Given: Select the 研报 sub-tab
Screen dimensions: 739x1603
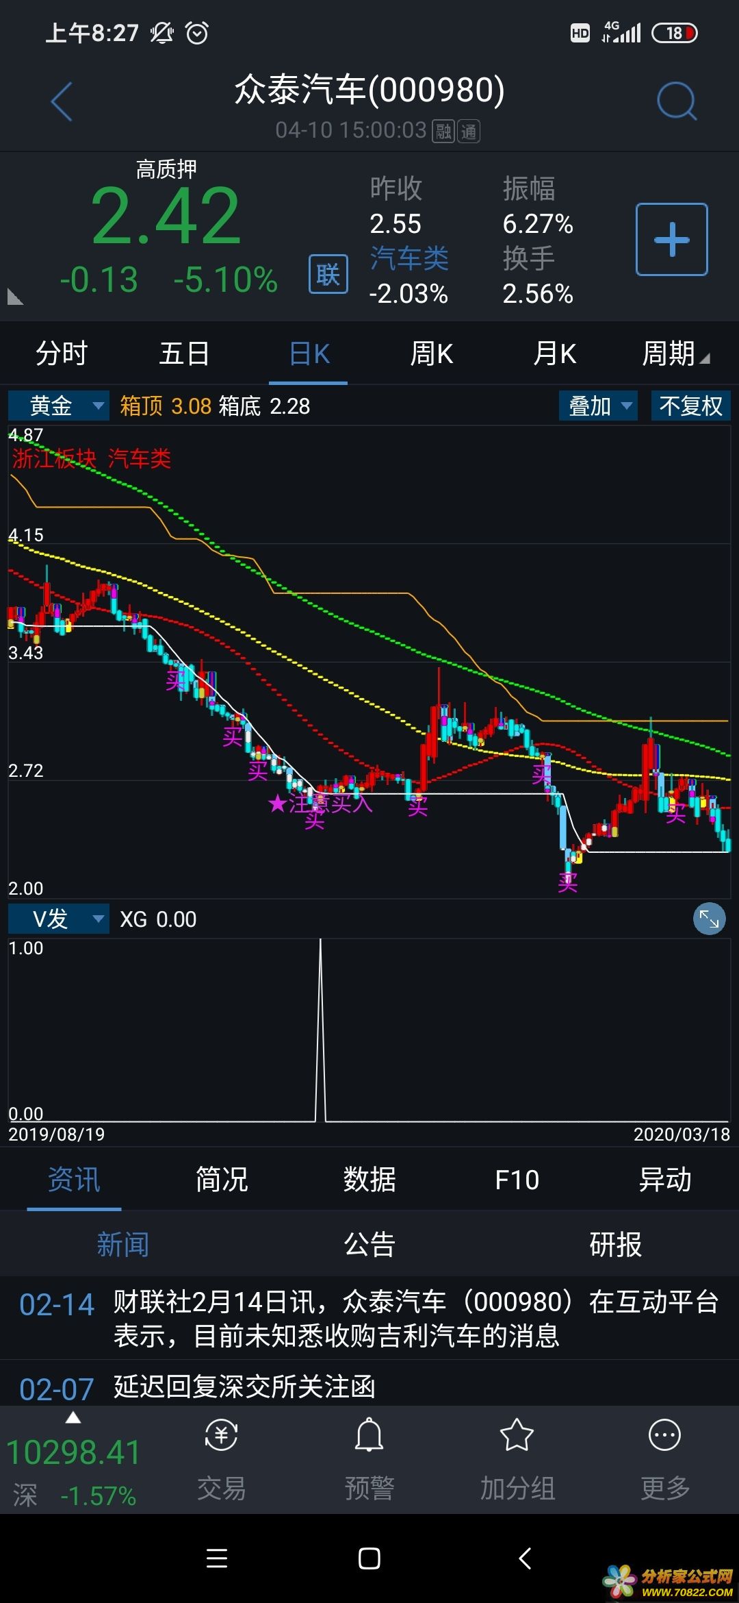Looking at the screenshot, I should (616, 1244).
